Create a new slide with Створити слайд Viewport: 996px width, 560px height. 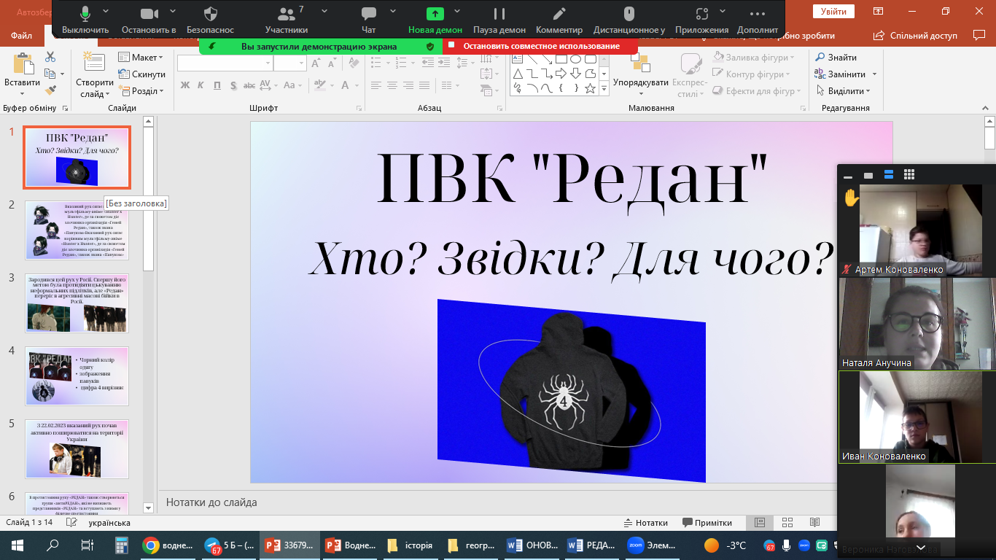coord(94,74)
